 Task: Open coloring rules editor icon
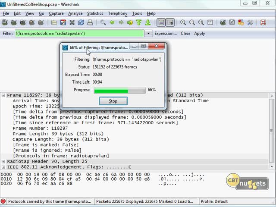[x=241, y=22]
